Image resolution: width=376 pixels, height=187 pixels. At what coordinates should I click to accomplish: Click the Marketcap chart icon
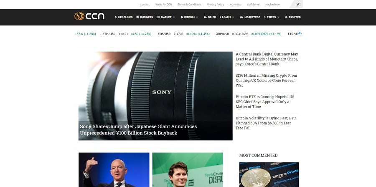pos(241,17)
